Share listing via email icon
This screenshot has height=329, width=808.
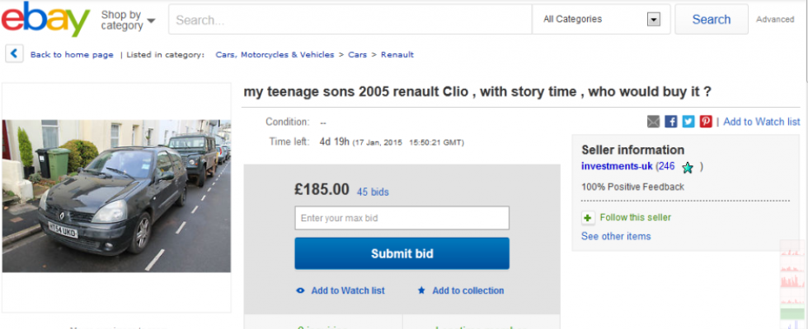click(654, 122)
